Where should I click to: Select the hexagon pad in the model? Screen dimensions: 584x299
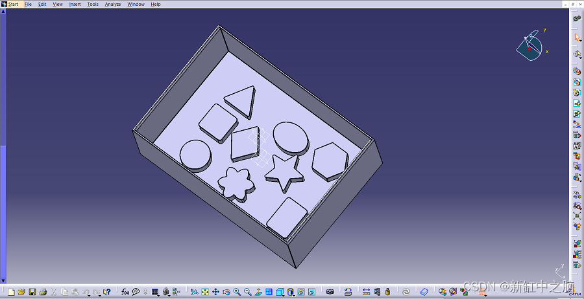(330, 161)
